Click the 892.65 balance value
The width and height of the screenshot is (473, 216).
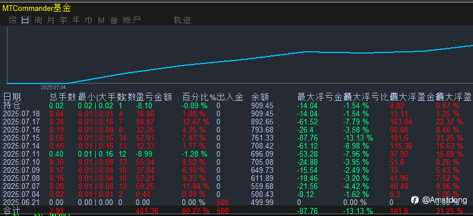tap(262, 122)
